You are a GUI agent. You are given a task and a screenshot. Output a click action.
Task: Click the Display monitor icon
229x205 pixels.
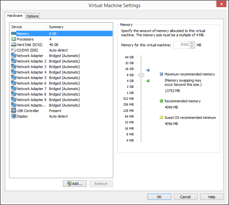14,116
